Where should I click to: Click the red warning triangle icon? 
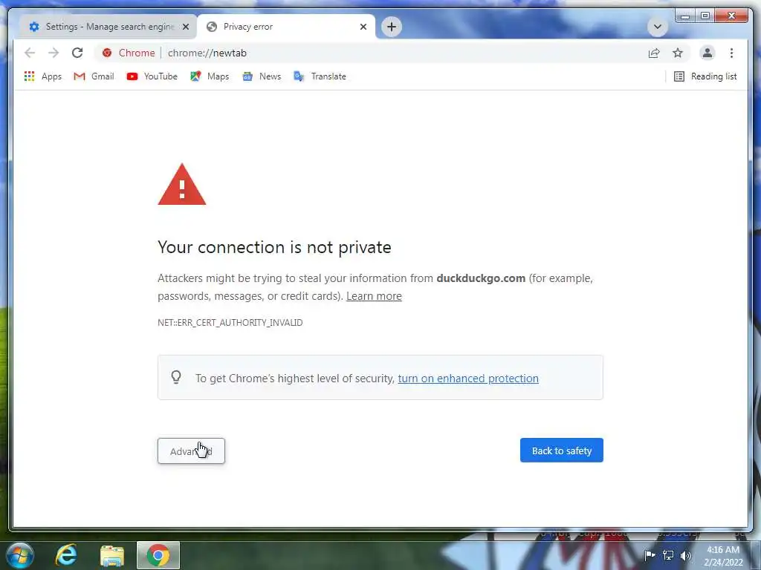click(182, 185)
